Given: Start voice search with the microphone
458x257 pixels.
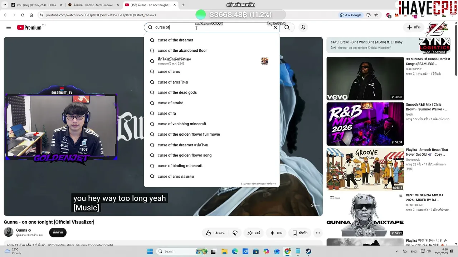Looking at the screenshot, I should point(303,27).
